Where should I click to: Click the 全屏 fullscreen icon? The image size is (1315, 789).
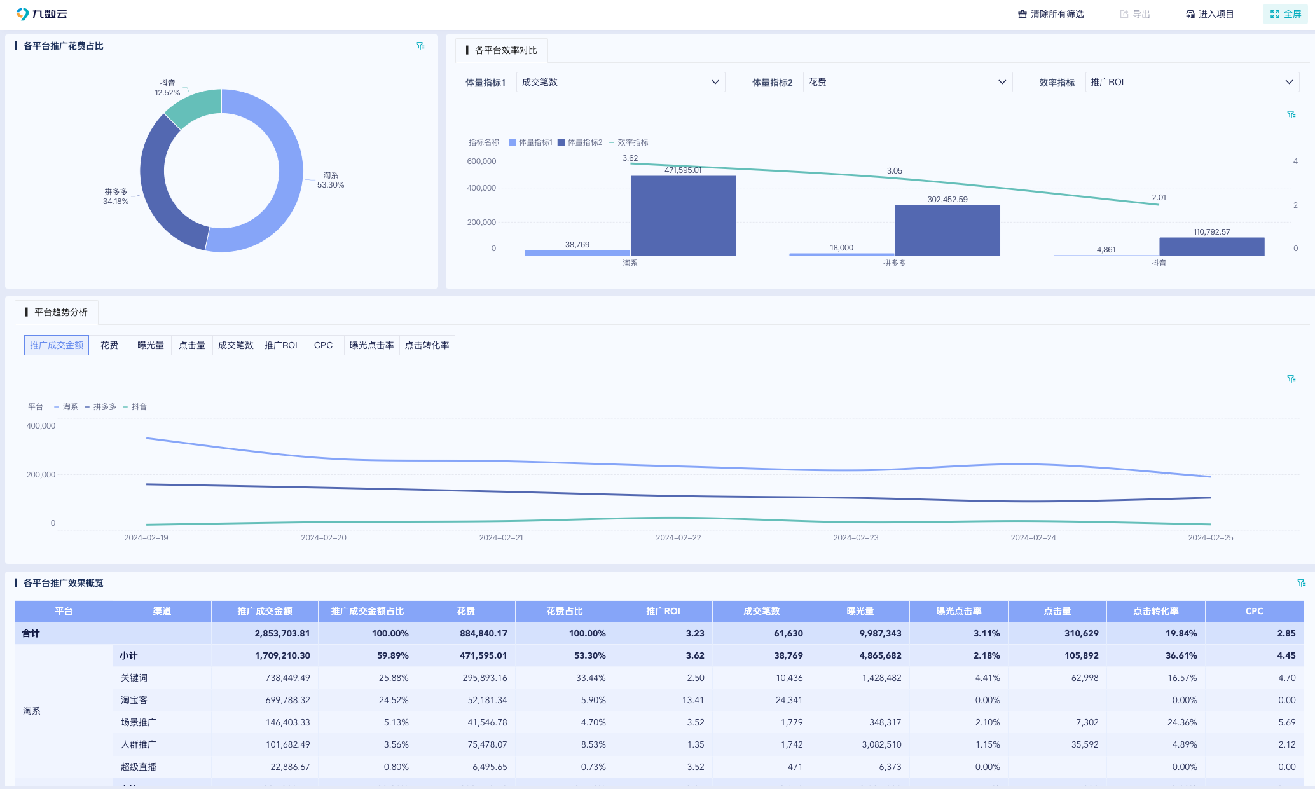(1275, 14)
